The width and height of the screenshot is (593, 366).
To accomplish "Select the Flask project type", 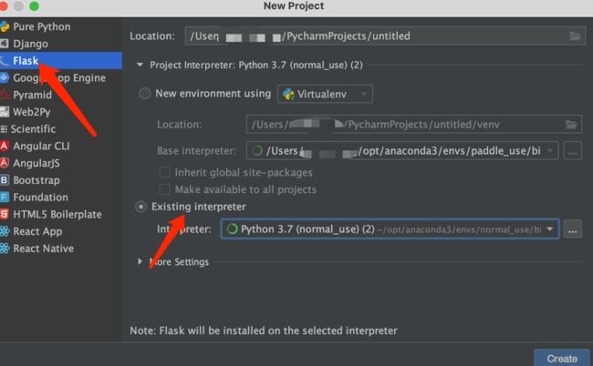I will (x=61, y=60).
